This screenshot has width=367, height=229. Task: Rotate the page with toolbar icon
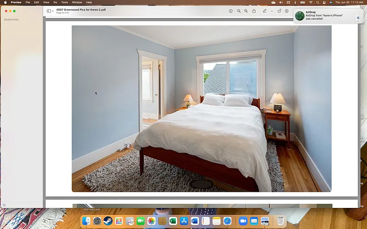click(279, 11)
